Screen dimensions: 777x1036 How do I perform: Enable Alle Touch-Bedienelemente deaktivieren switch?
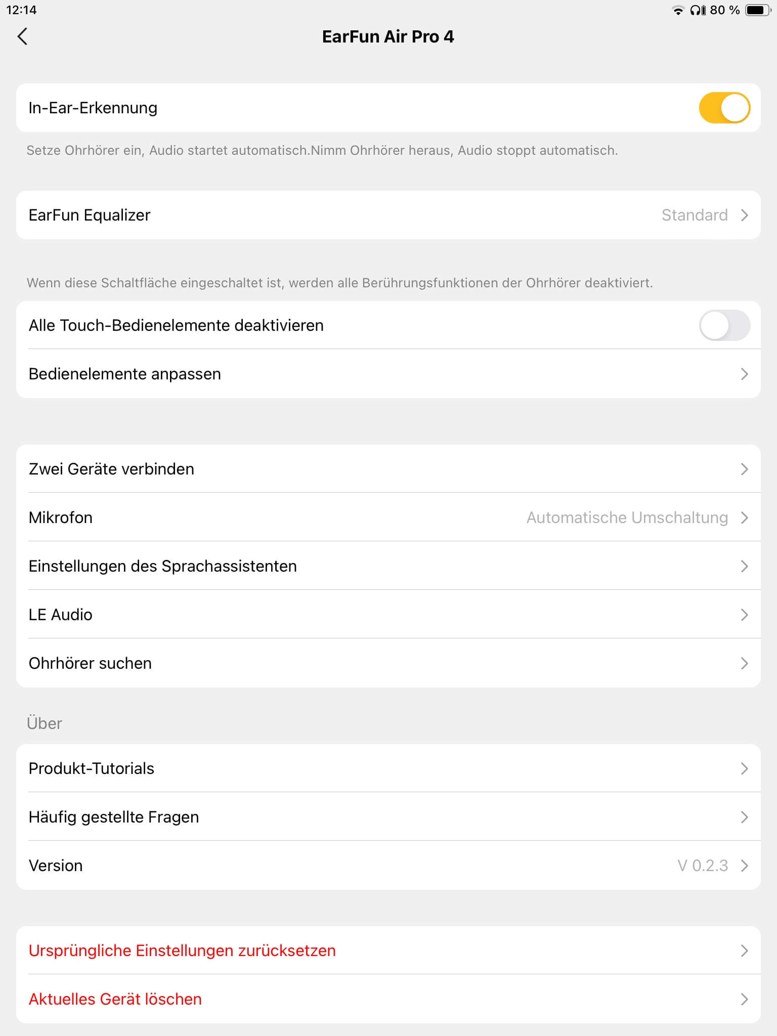coord(724,325)
